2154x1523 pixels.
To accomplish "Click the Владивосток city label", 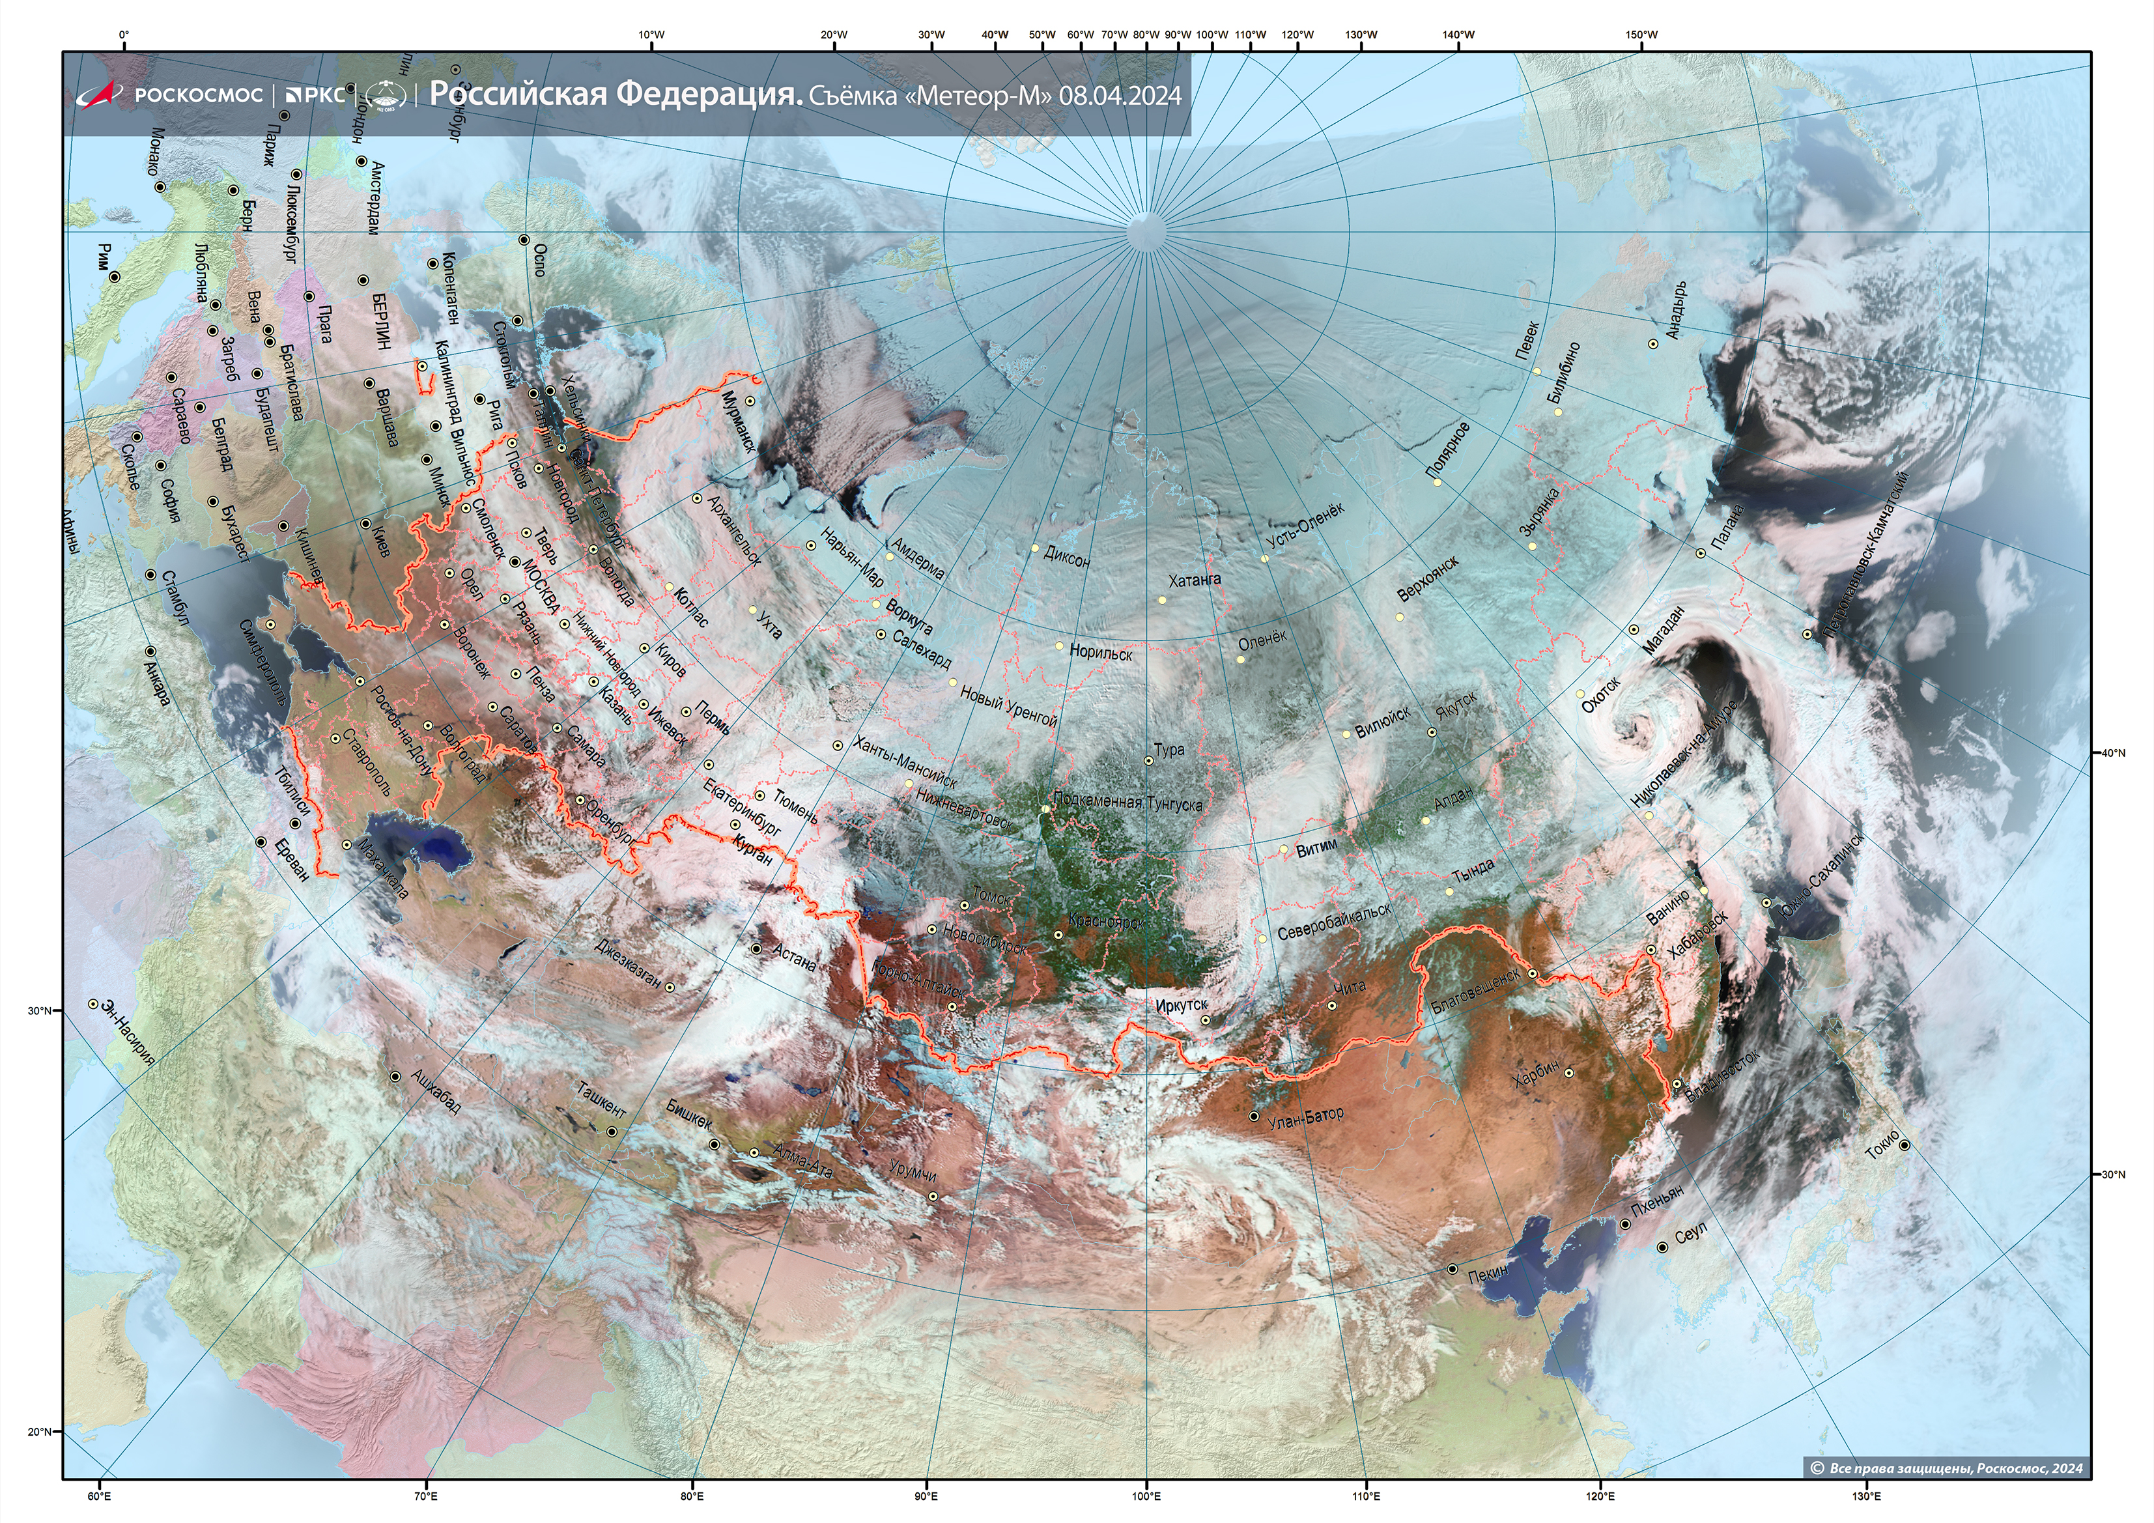I will (x=1722, y=1075).
